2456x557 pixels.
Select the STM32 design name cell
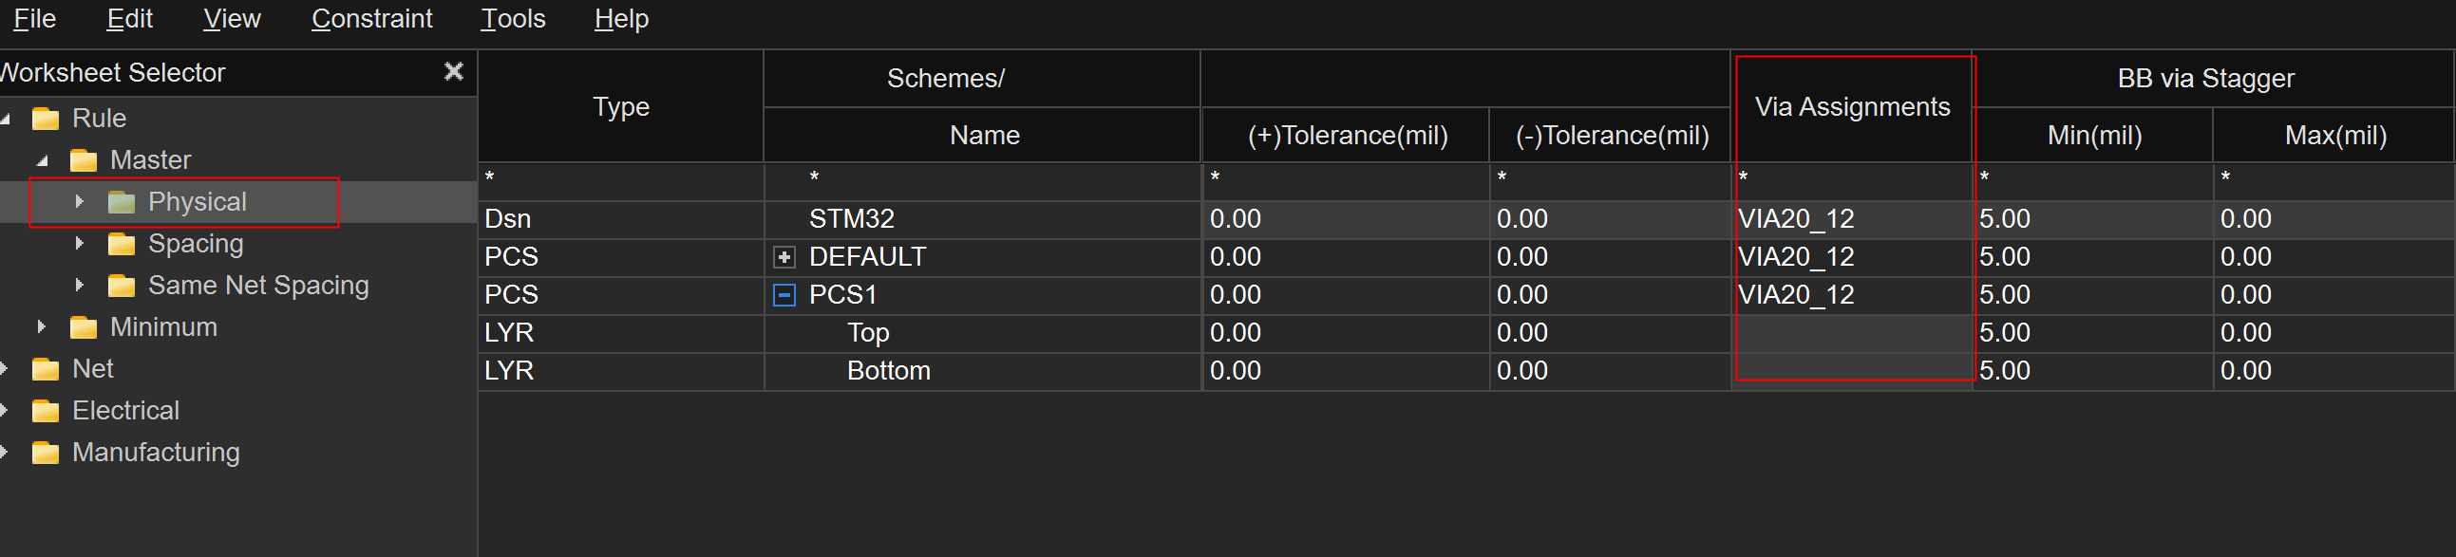point(851,219)
